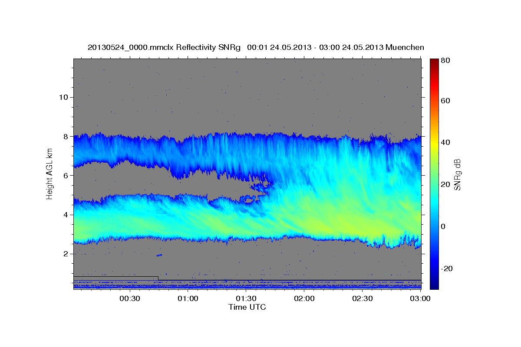This screenshot has width=521, height=347.
Task: Click the dark blue bottom of the colorbar
Action: coord(434,284)
